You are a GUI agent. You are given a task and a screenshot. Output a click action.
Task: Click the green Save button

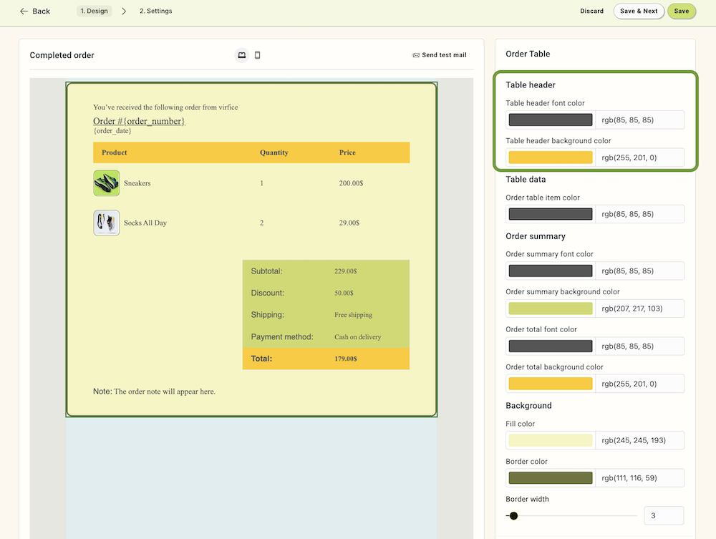[x=682, y=11]
